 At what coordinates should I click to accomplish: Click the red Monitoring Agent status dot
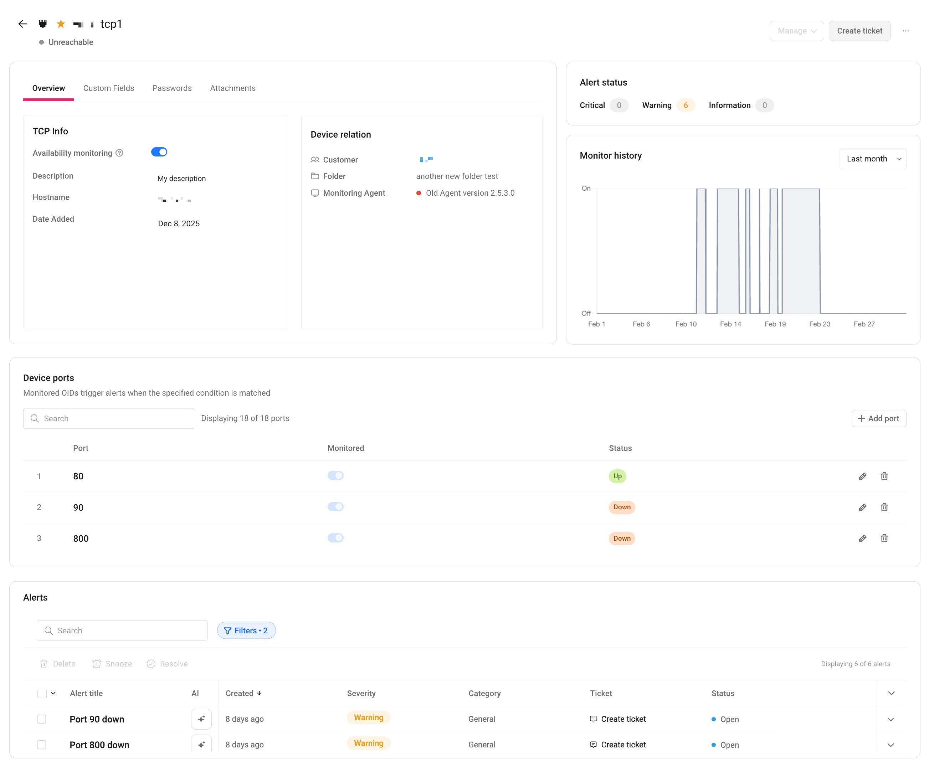pyautogui.click(x=419, y=193)
